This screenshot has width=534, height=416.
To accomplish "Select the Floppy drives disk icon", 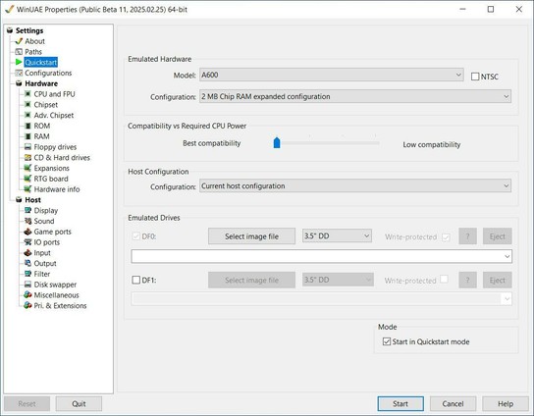I will pos(27,147).
